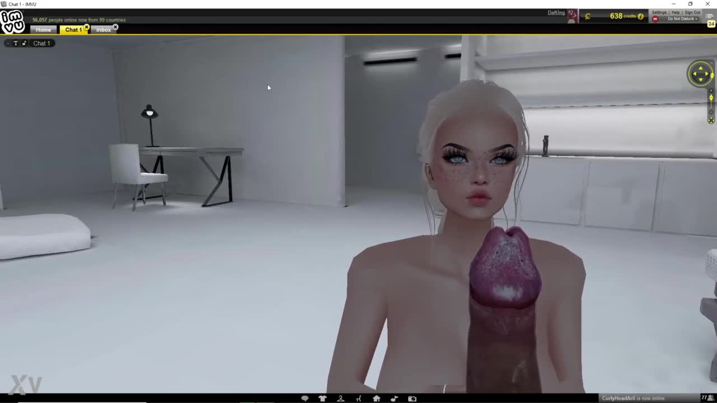
Task: Open the list menu icon above 34 badge
Action: click(710, 16)
